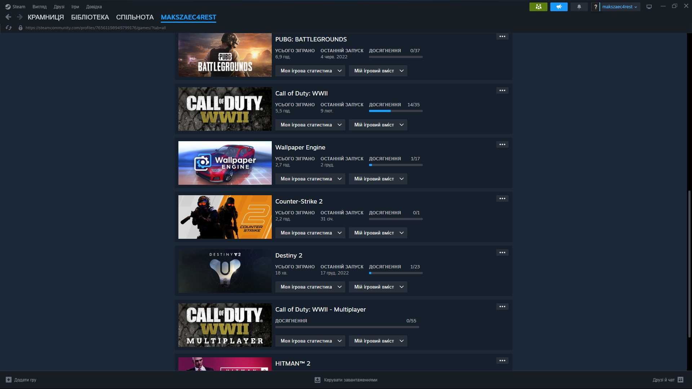Open Керувати завантаженнями downloads manager

(x=346, y=380)
